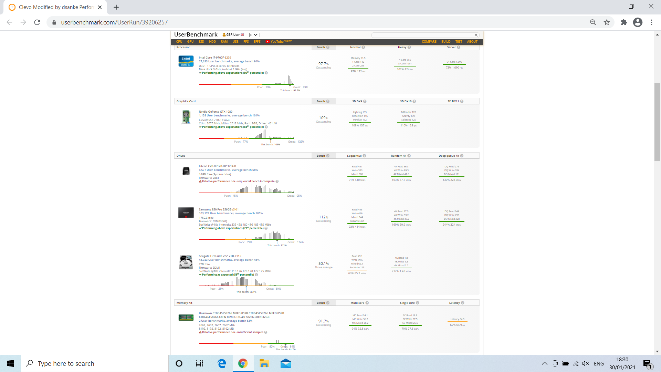Click the help icon beside Processor Bench header

tap(328, 48)
